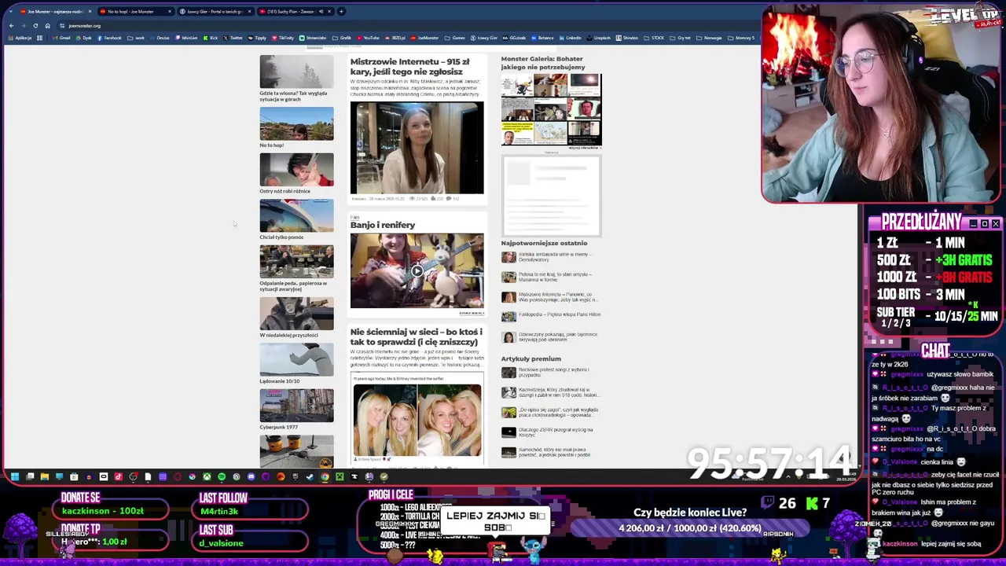Open the Tipply bookmark
The image size is (1006, 566).
pyautogui.click(x=257, y=38)
